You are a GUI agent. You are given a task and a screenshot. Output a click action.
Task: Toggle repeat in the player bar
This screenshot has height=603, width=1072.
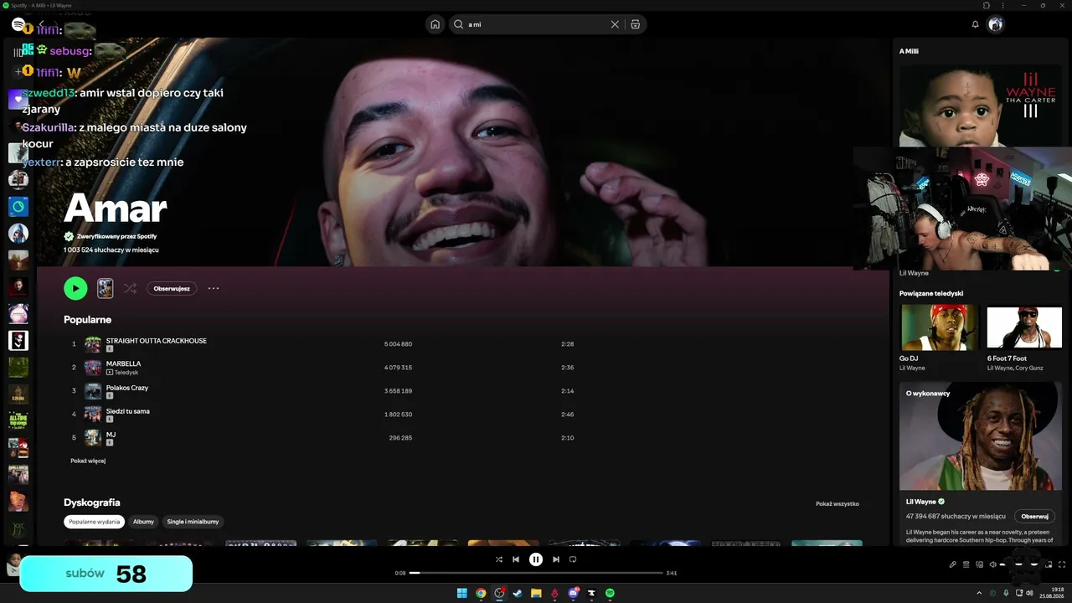pos(573,559)
